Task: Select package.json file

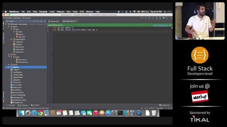Action: pos(17,97)
